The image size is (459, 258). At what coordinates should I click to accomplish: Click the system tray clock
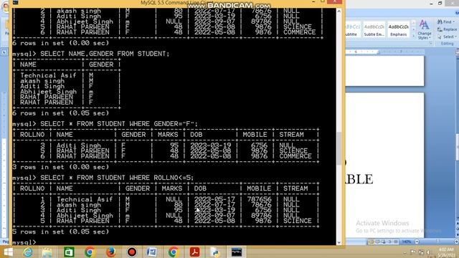446,252
